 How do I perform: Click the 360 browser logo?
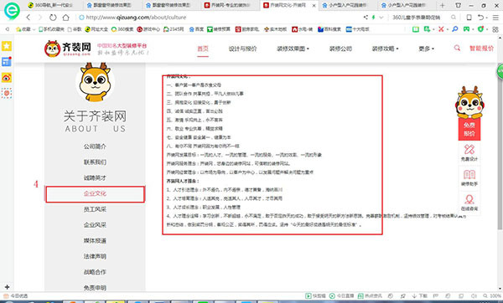click(x=12, y=11)
